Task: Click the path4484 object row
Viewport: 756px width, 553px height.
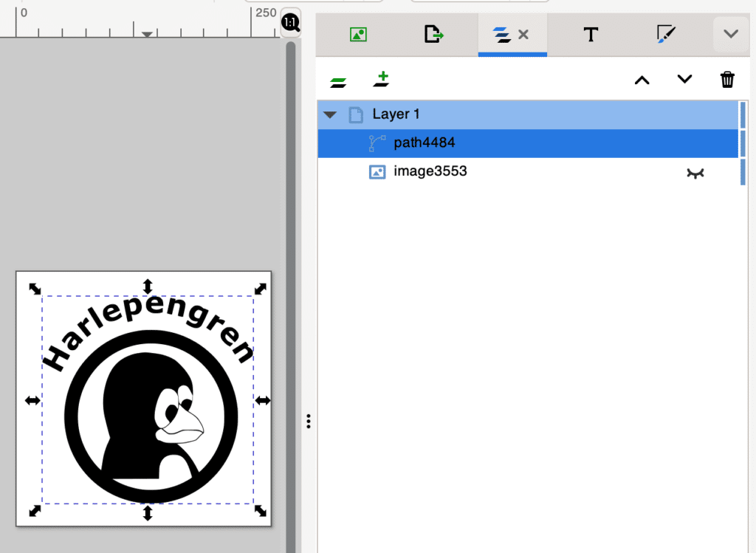Action: [x=425, y=142]
